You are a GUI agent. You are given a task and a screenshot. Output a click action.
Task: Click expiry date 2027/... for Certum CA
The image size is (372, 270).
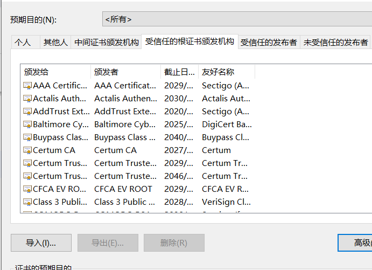pos(179,150)
